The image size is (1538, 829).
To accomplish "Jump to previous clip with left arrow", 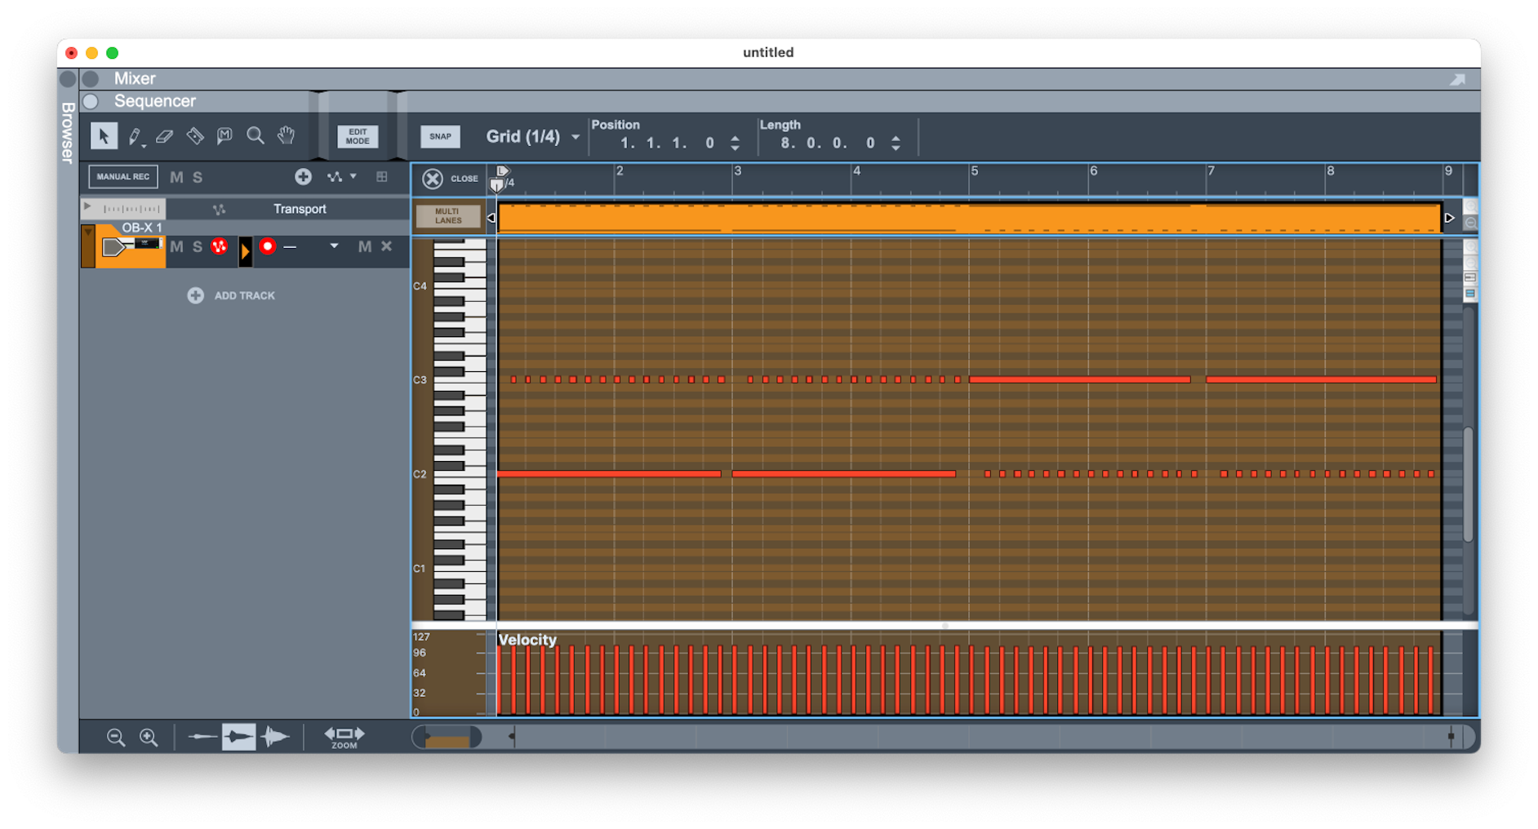I will point(491,218).
